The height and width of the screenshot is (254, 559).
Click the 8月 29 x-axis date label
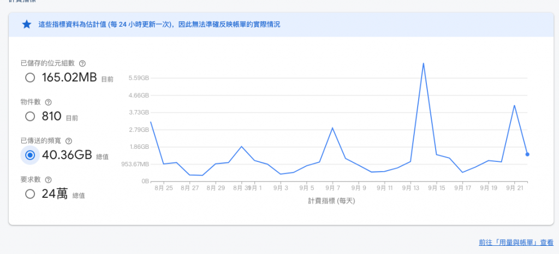216,188
